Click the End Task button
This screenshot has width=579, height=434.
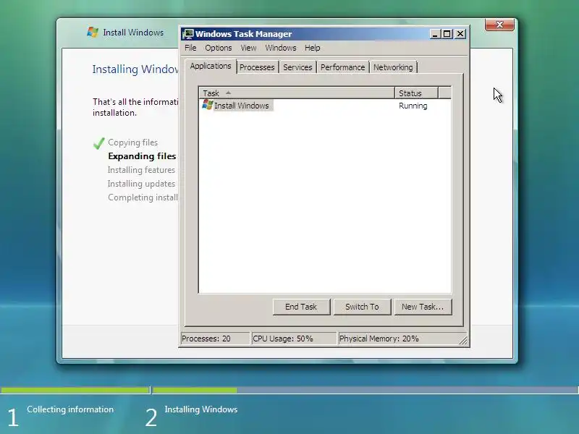point(301,307)
